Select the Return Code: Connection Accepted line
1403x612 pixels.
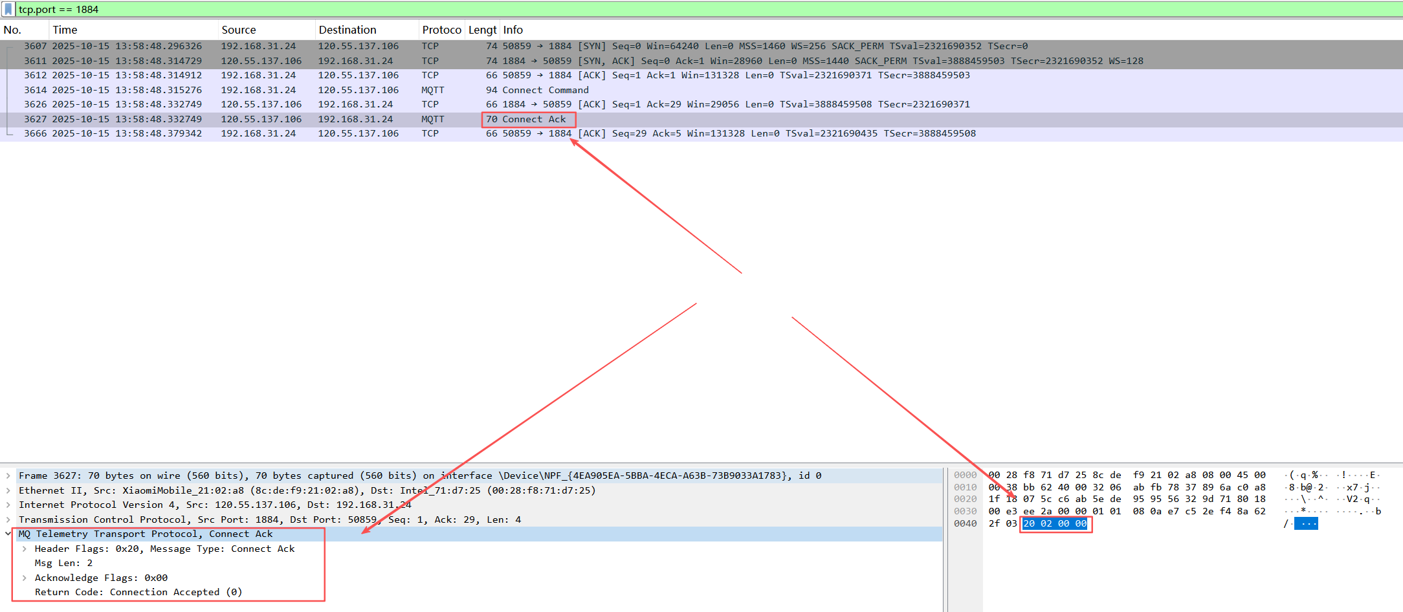(138, 592)
